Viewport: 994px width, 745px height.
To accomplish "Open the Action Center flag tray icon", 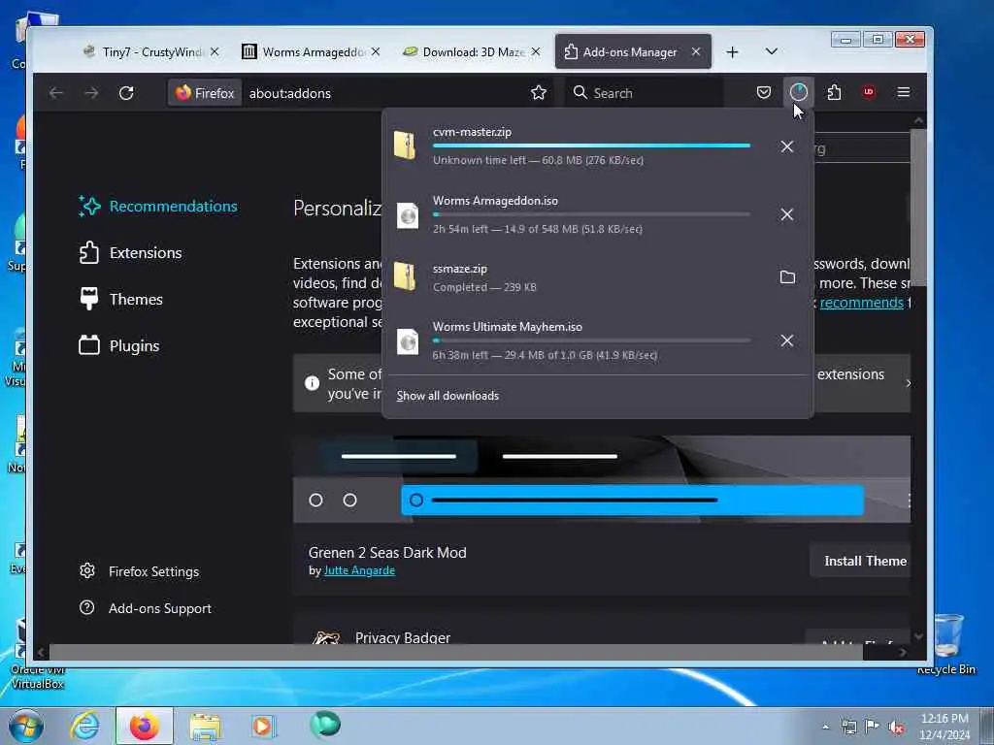I will pyautogui.click(x=873, y=727).
